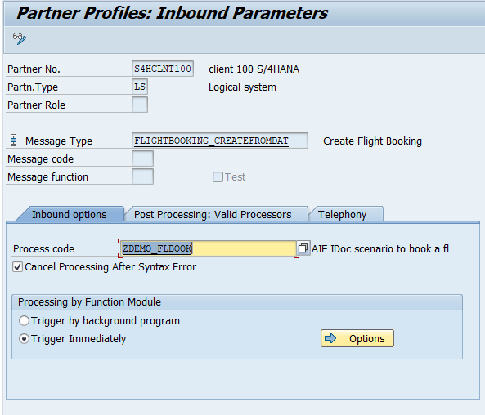Image resolution: width=485 pixels, height=415 pixels.
Task: Click text 'AIF IDoc scenario to book a fl...'
Action: point(384,248)
